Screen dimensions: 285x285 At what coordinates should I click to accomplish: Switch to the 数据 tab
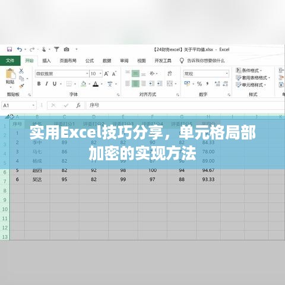107,61
